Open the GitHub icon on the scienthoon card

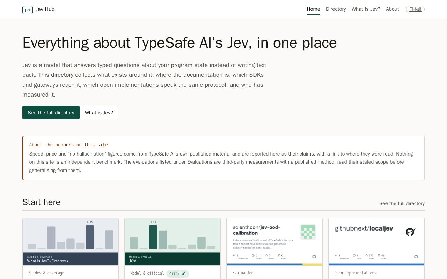(x=314, y=257)
